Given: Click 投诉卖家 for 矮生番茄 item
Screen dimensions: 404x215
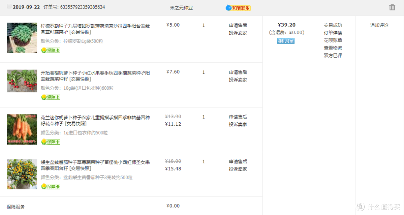Looking at the screenshot, I should click(x=238, y=169).
